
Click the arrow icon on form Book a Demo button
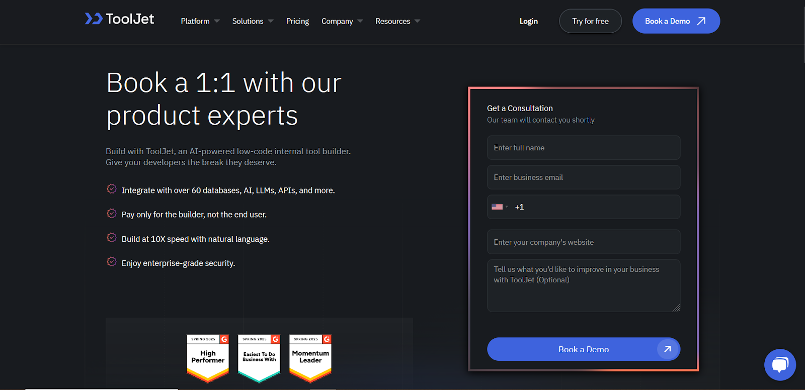[x=667, y=349]
